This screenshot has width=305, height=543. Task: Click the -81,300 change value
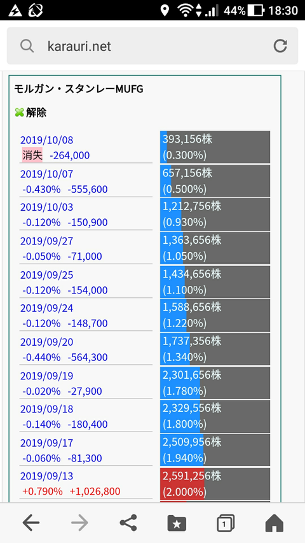[85, 458]
